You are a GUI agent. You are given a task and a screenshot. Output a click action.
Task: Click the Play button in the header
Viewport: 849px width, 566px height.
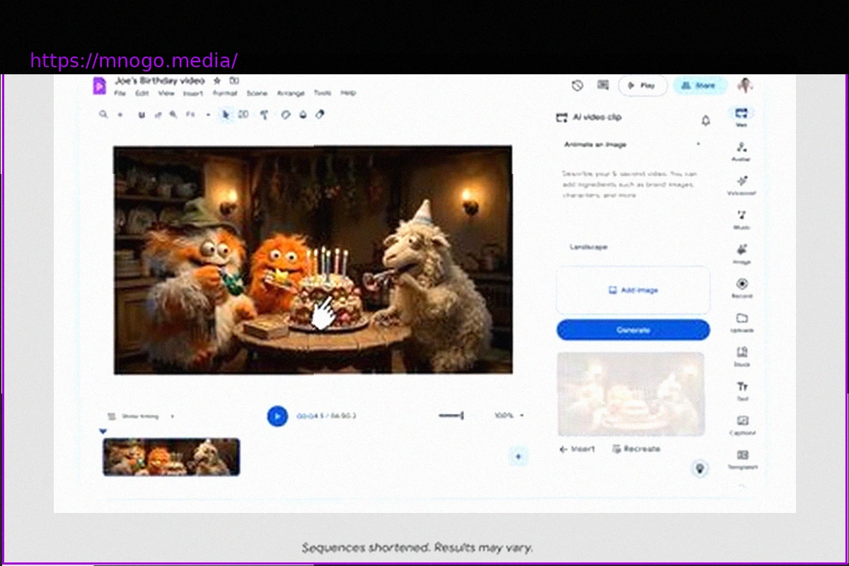[642, 86]
